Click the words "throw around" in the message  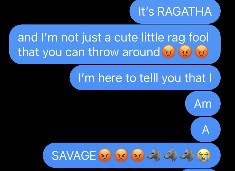click(x=124, y=52)
